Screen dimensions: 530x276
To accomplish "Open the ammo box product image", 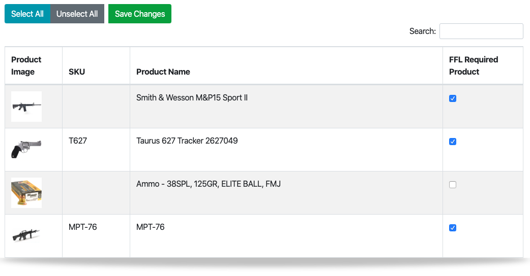I will click(26, 193).
